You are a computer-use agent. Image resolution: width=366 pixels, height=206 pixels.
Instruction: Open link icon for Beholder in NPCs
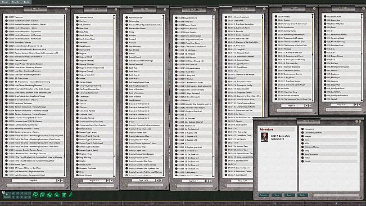[x=78, y=43]
